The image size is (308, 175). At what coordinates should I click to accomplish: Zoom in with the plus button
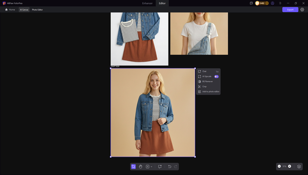point(290,166)
